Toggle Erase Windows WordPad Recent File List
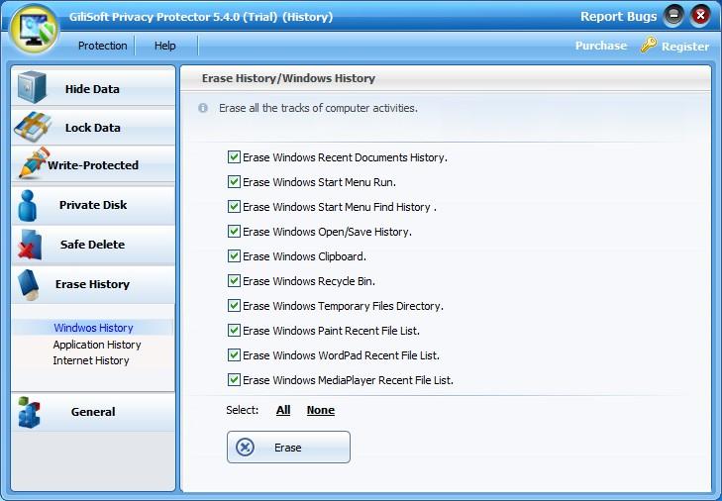 click(x=234, y=355)
